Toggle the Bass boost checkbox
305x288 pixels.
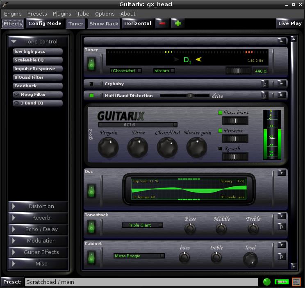[220, 113]
